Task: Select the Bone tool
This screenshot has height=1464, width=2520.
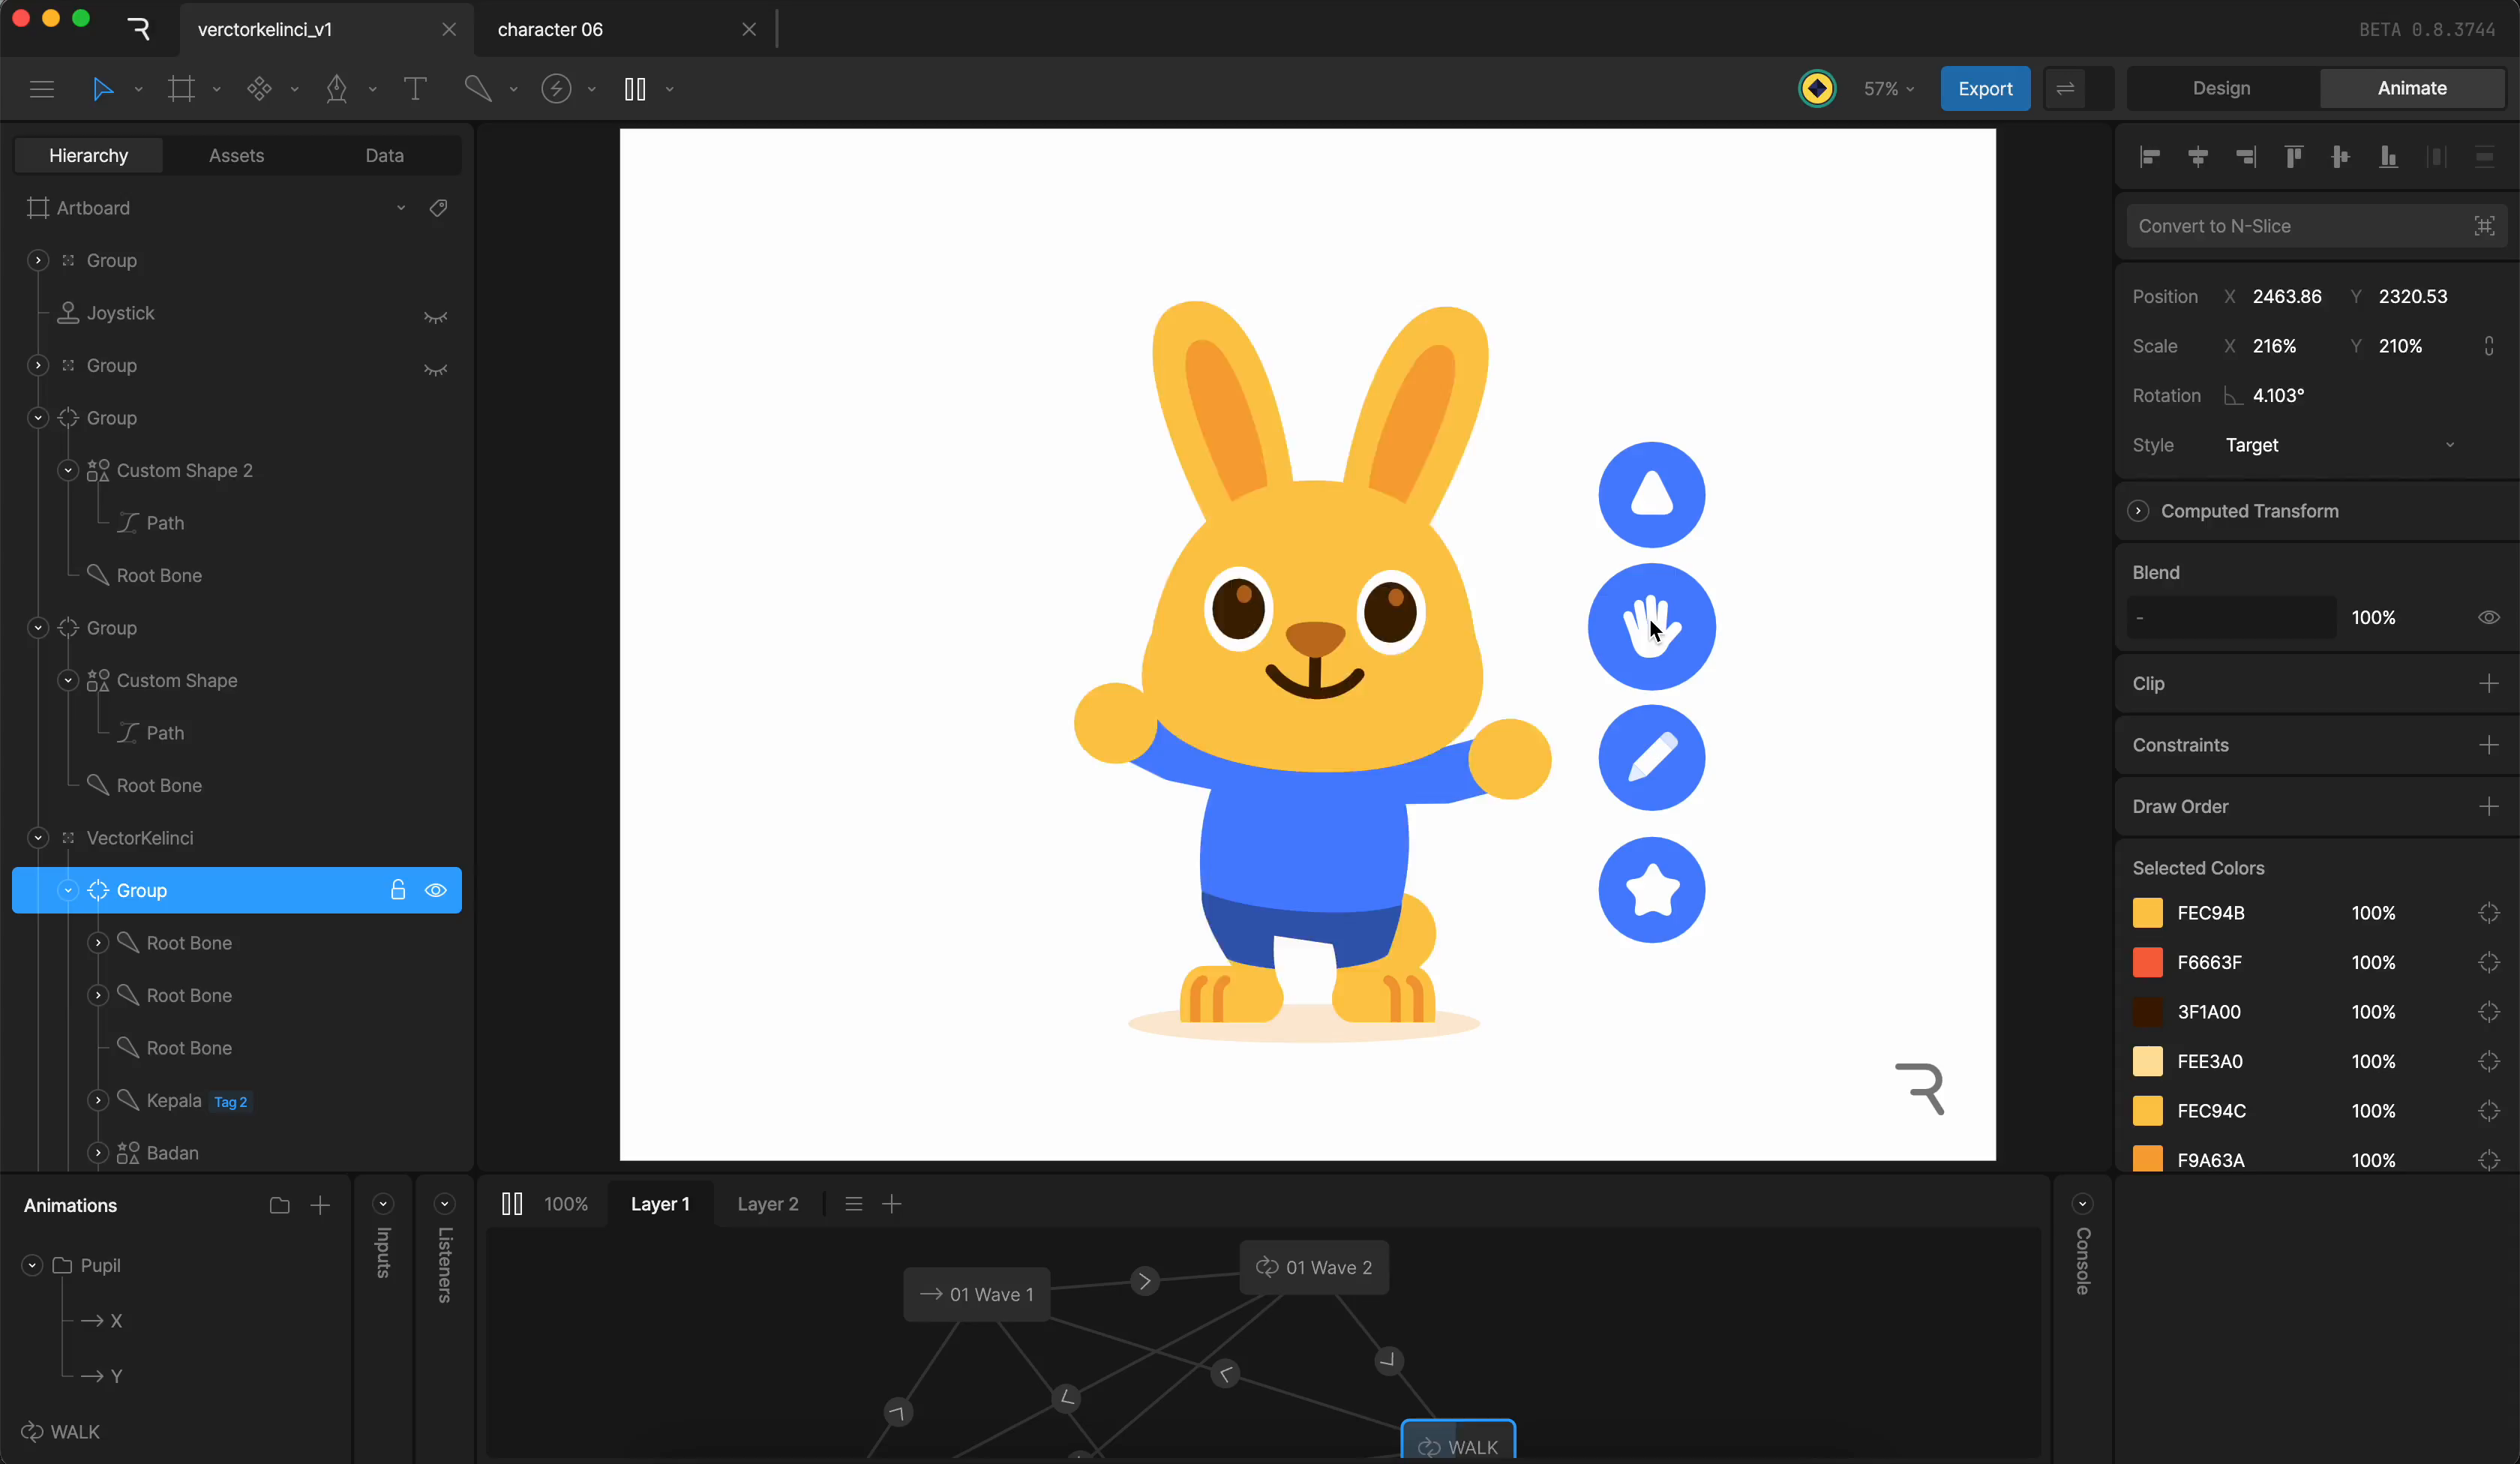Action: click(x=478, y=89)
